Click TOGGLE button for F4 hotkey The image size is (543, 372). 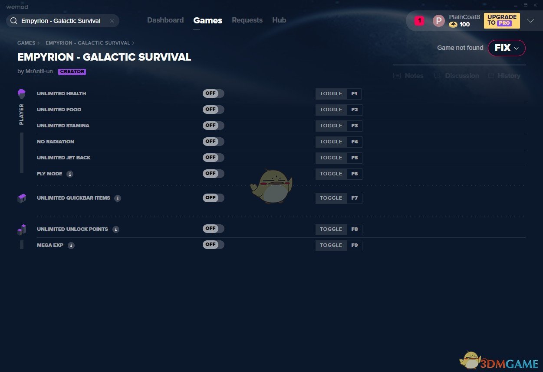pos(331,142)
